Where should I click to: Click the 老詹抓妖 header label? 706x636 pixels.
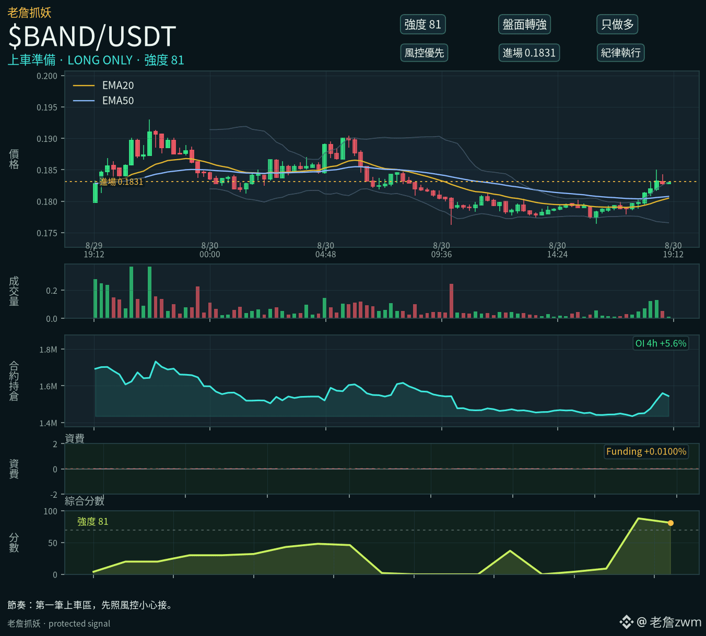click(29, 13)
